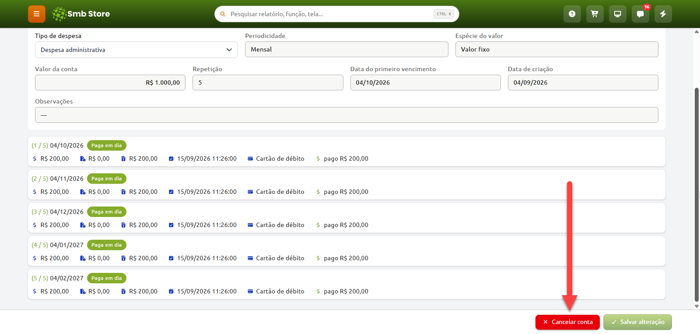Click the document icon in installment 04/10/2026
The height and width of the screenshot is (334, 700).
point(123,159)
